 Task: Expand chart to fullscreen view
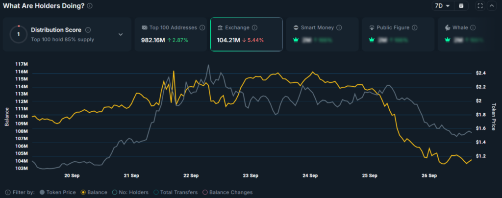pyautogui.click(x=480, y=6)
